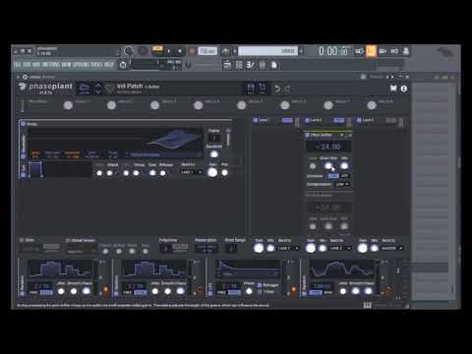Screen dimensions: 472x354
Task: Click the first Random modulator Chaos knob
Action: [x=86, y=291]
